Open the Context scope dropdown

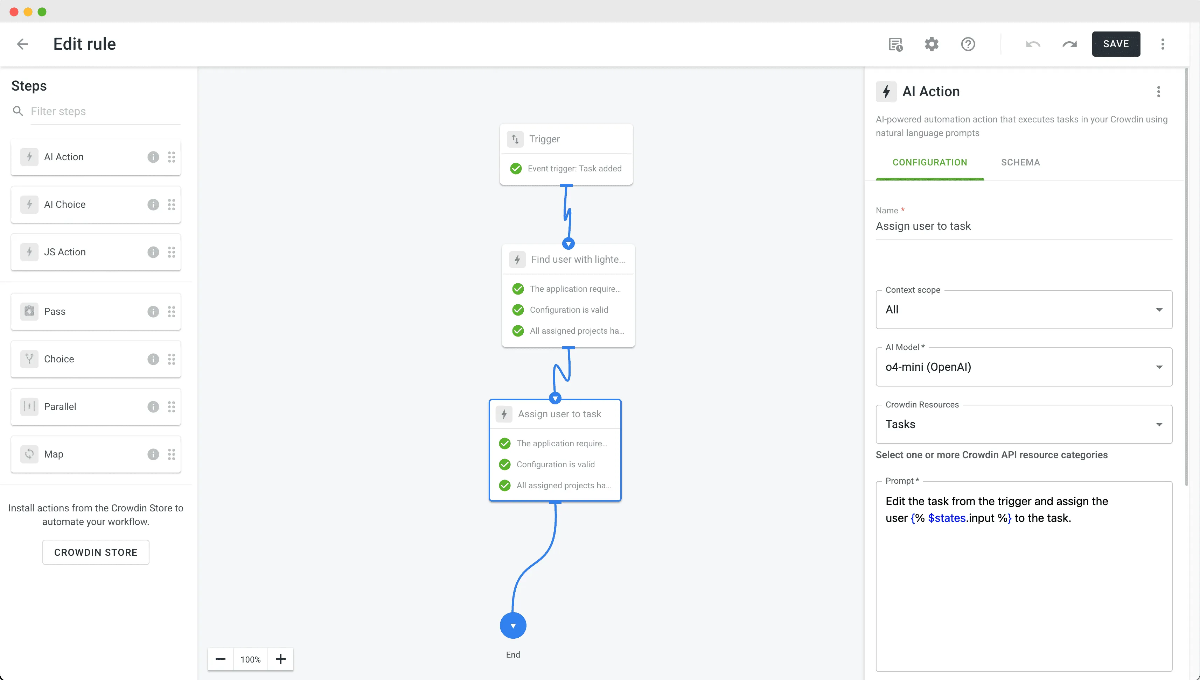tap(1159, 310)
